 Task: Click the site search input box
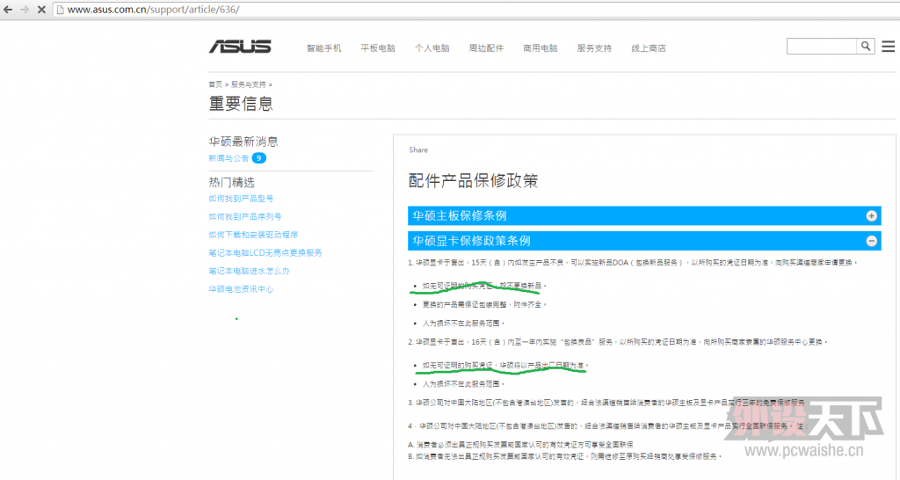822,47
